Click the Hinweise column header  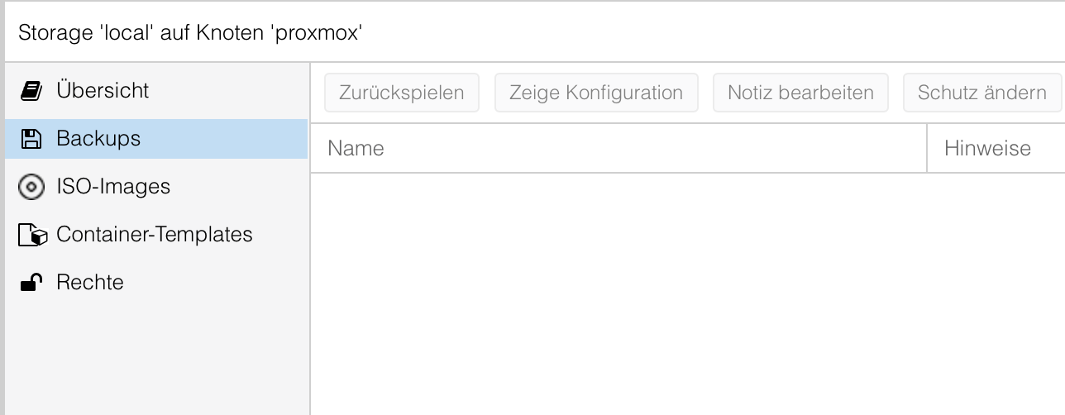(x=987, y=149)
